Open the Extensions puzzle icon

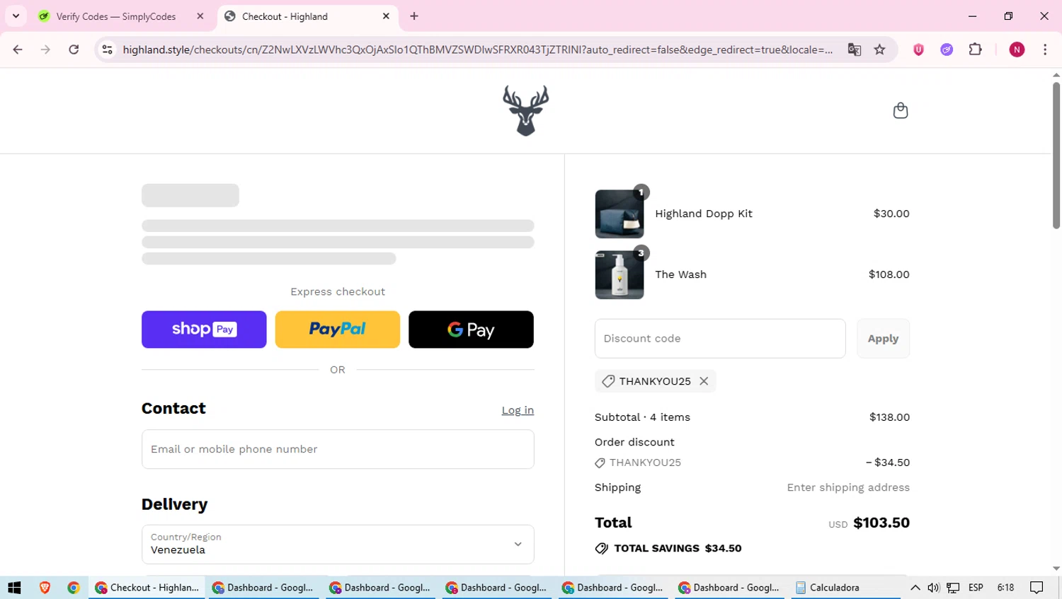[975, 50]
